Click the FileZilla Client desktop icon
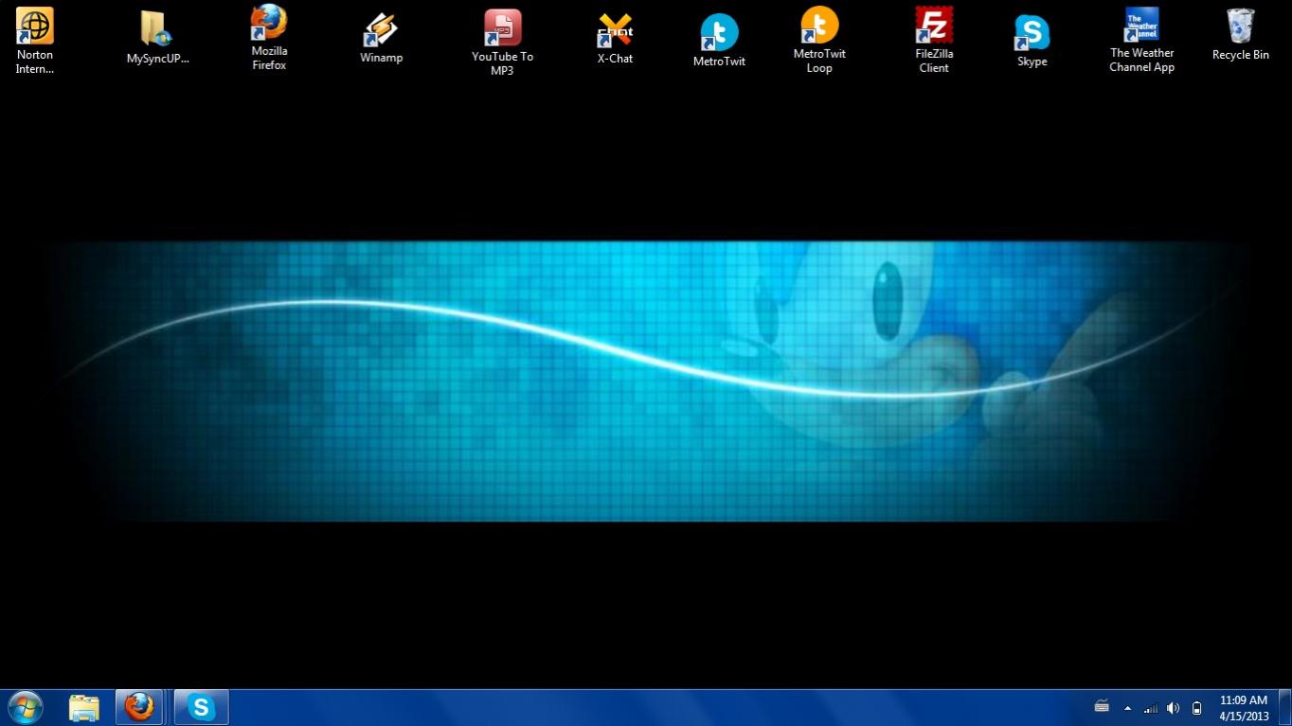The width and height of the screenshot is (1292, 726). 934,41
